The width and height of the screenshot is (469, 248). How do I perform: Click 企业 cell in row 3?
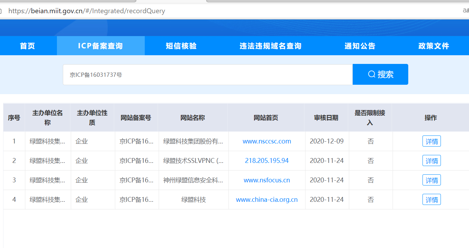(x=93, y=180)
